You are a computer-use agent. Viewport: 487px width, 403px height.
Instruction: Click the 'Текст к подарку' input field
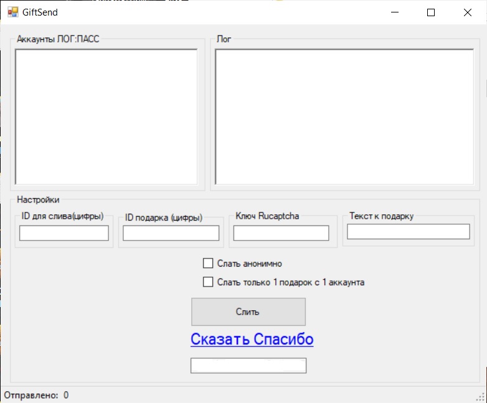(408, 232)
